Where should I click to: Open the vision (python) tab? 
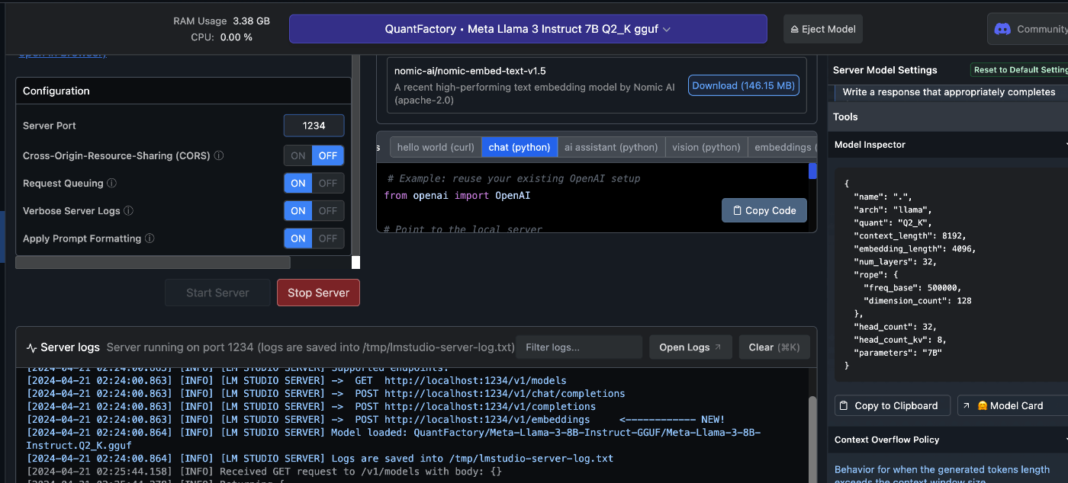point(706,147)
